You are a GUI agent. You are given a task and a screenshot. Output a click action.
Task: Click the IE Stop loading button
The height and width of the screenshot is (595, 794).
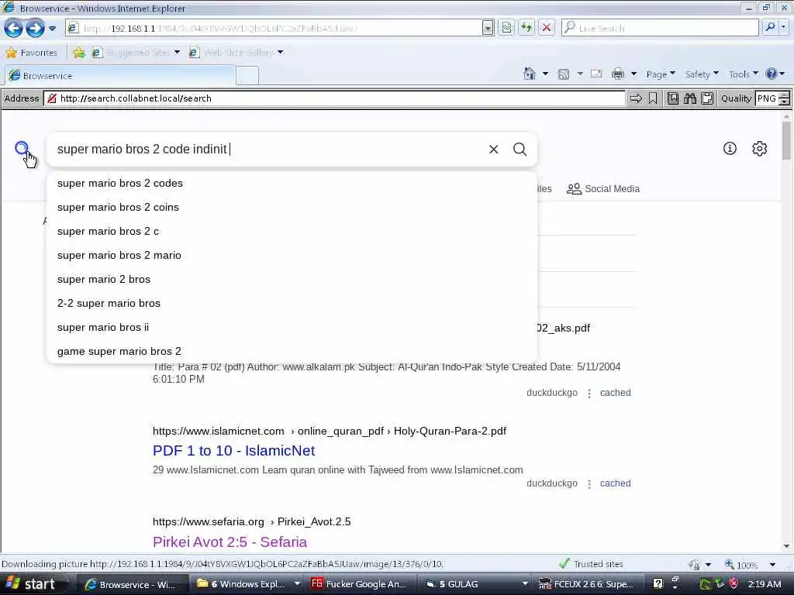547,28
